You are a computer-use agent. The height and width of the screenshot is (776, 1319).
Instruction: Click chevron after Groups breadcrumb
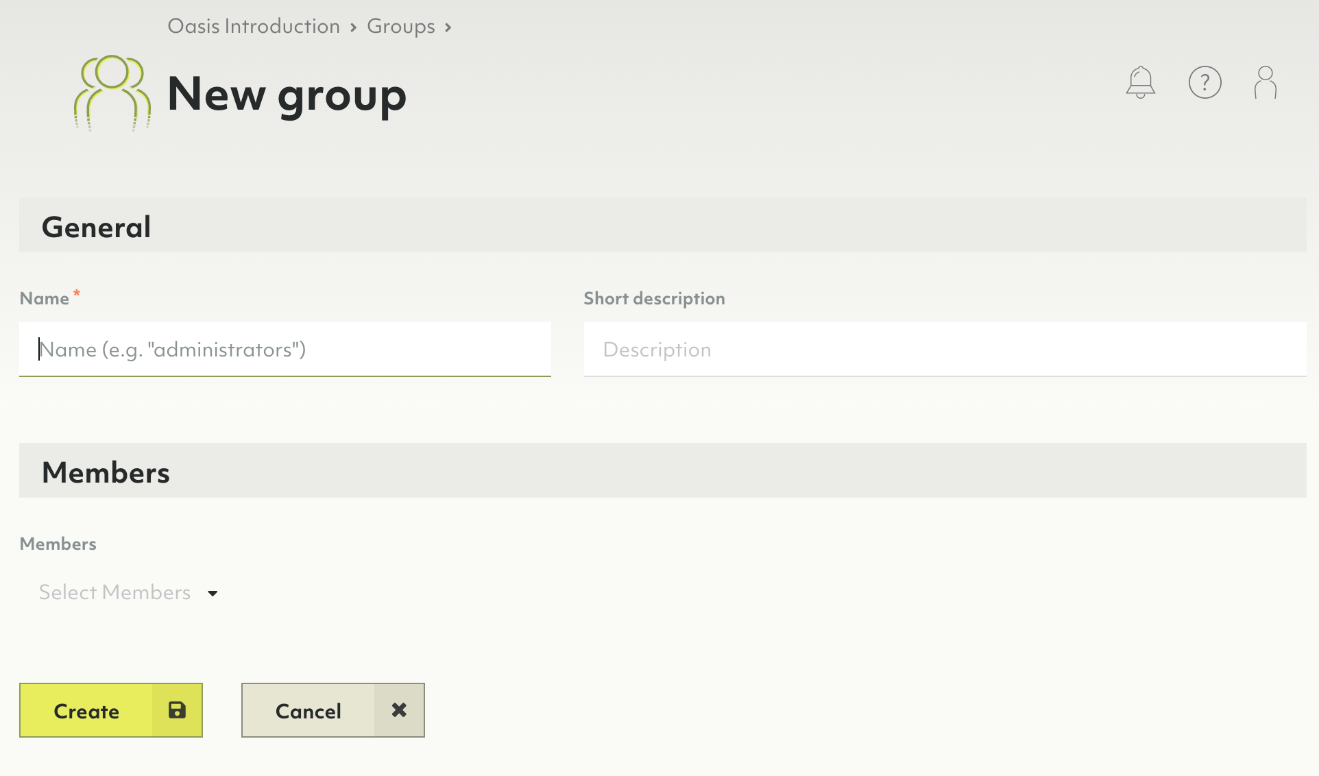(448, 27)
